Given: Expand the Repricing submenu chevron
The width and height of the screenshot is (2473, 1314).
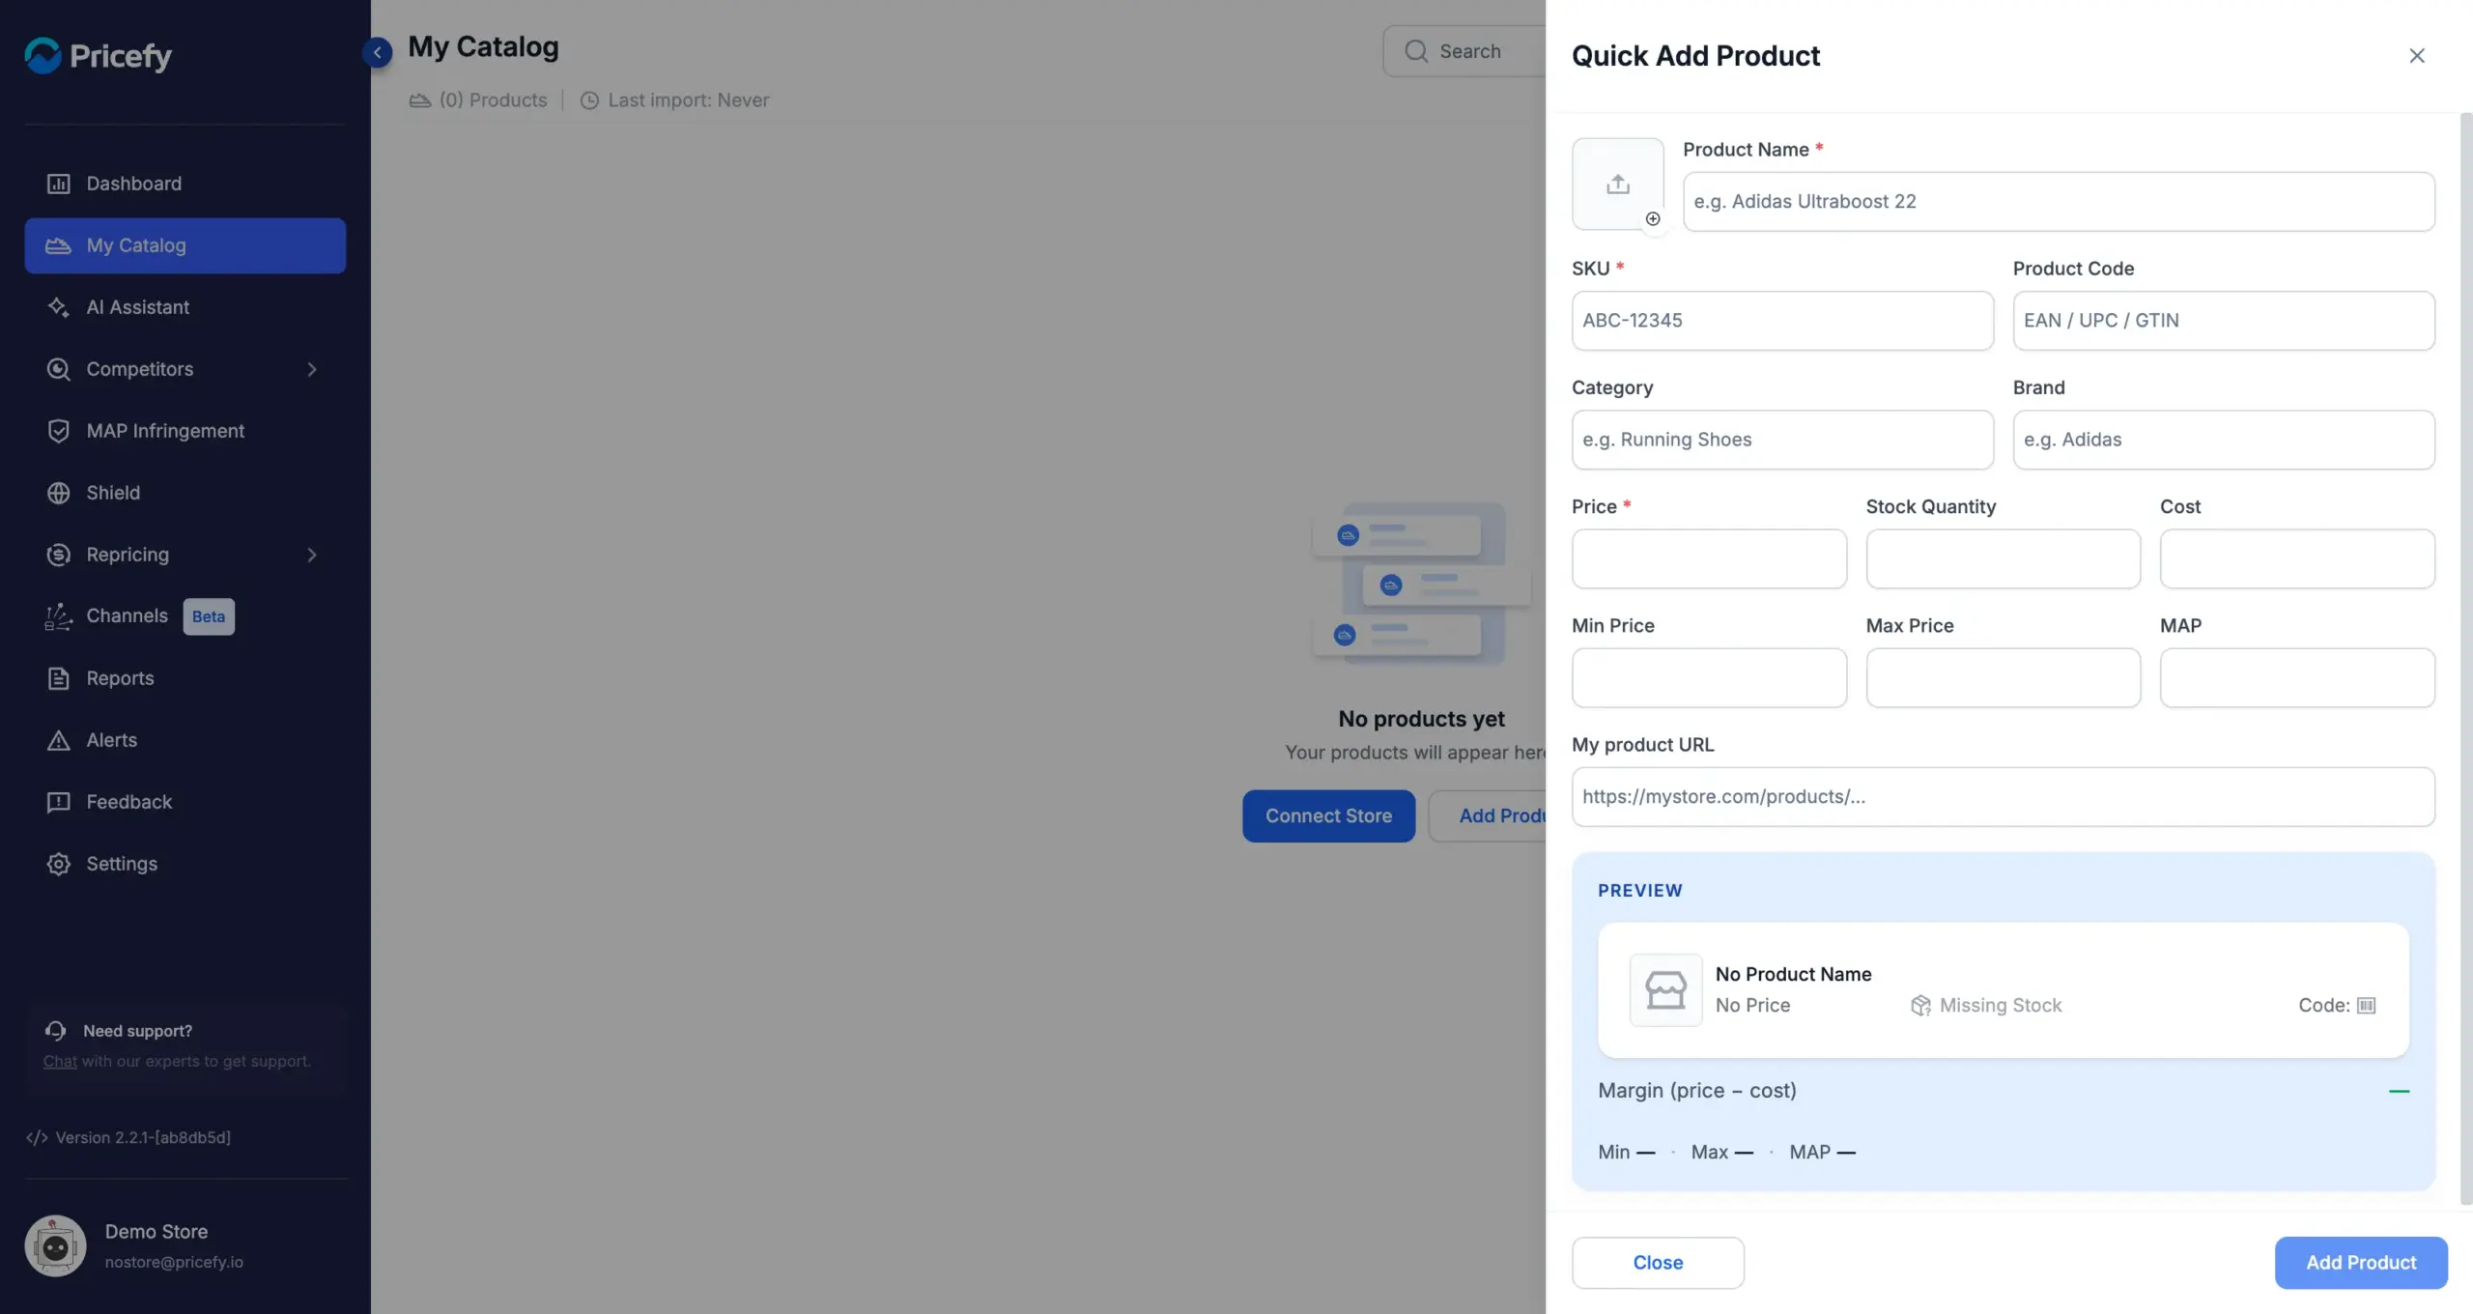Looking at the screenshot, I should pos(311,555).
